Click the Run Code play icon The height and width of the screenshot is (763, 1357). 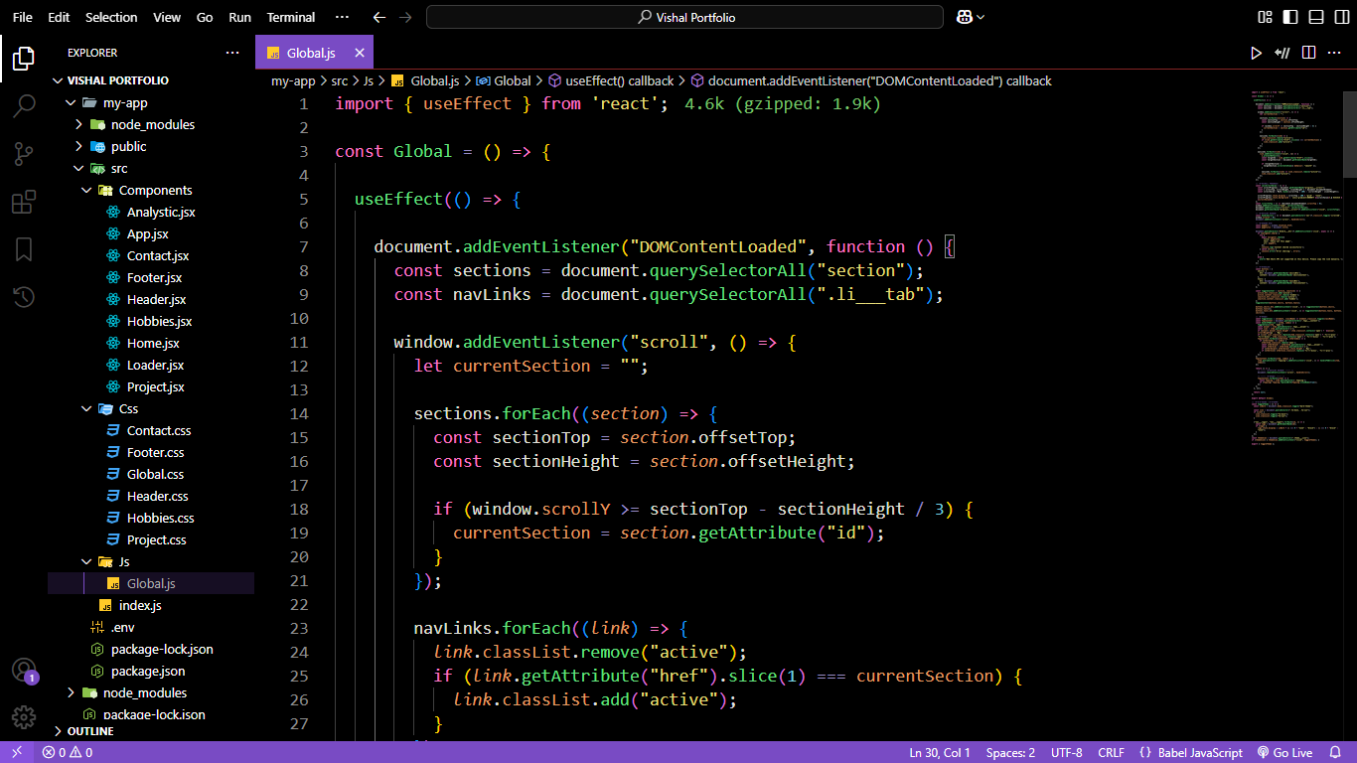point(1257,53)
